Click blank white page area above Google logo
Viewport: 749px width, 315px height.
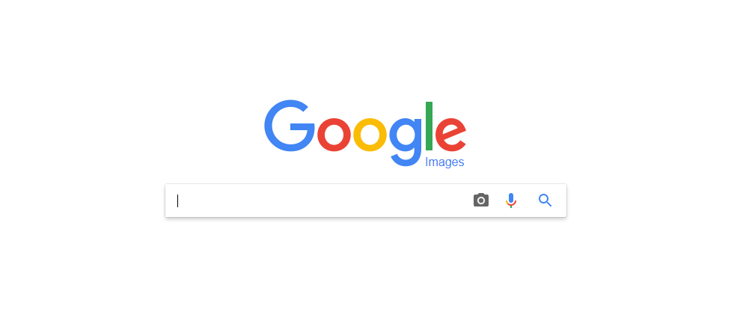coord(365,48)
